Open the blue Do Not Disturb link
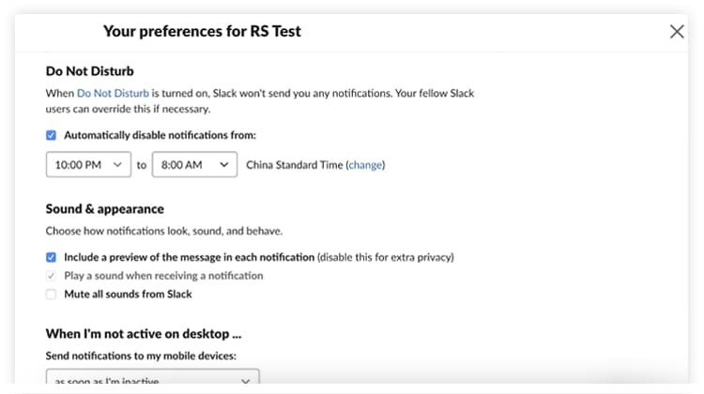 pyautogui.click(x=113, y=93)
